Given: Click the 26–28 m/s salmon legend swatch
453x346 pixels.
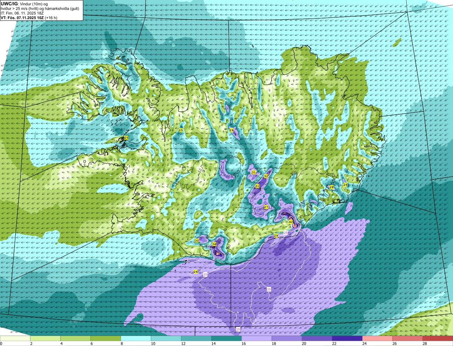Looking at the screenshot, I should (408, 339).
